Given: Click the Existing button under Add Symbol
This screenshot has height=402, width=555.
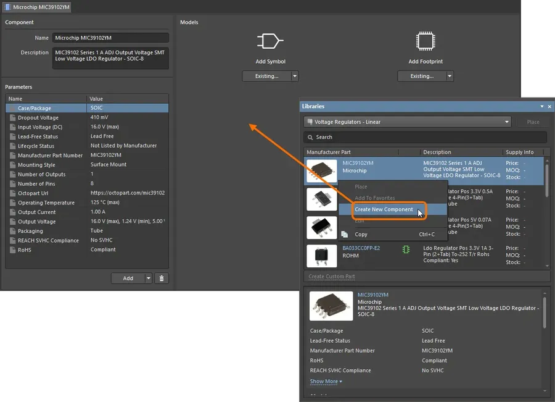Looking at the screenshot, I should click(266, 76).
